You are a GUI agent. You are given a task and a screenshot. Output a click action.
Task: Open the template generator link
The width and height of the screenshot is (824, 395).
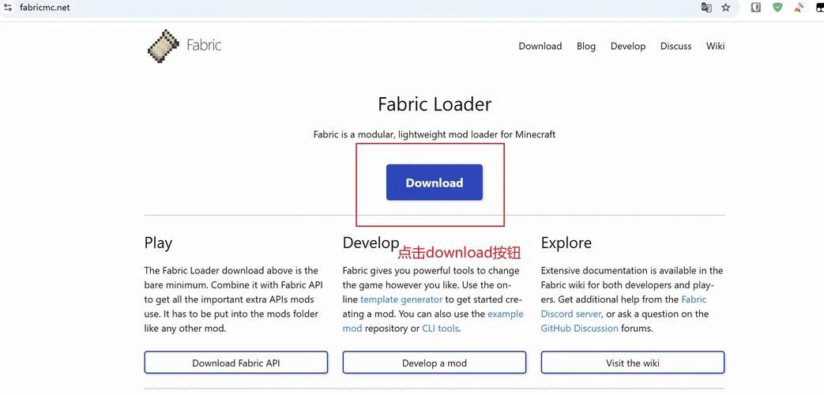point(401,299)
